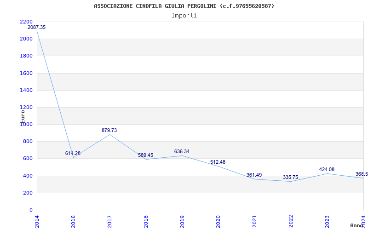
Task: Select the 424.08 data label
Action: click(327, 169)
